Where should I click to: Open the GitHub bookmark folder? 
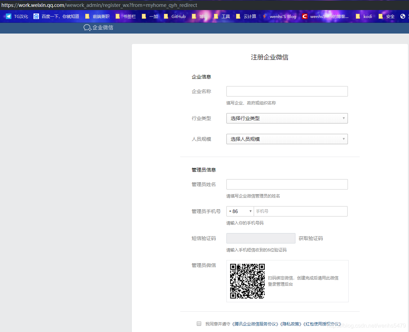[x=175, y=17]
